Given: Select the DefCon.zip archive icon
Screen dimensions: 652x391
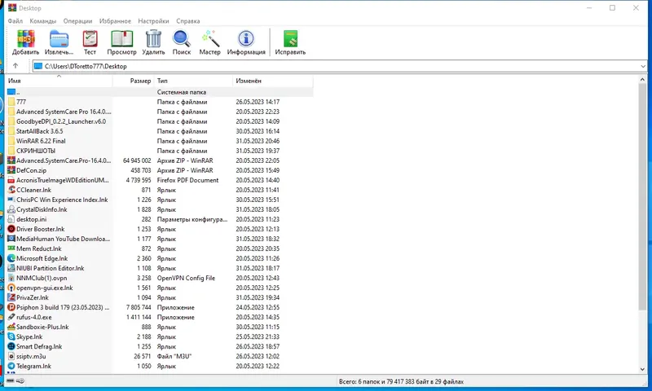Looking at the screenshot, I should 11,170.
